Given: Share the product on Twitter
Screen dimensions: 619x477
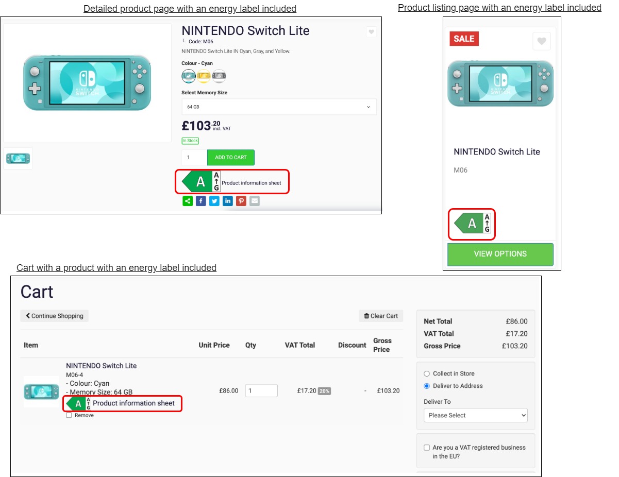Looking at the screenshot, I should coord(214,201).
